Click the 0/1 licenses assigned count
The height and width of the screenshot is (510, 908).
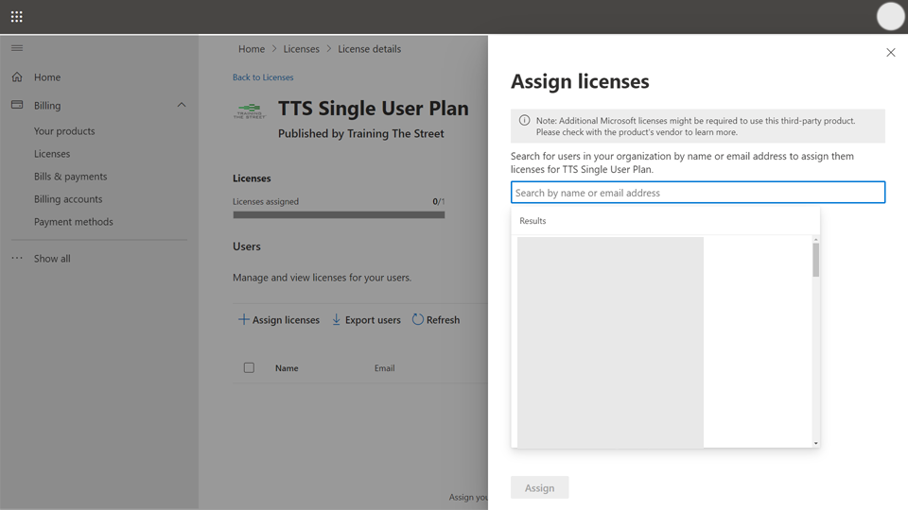(x=438, y=202)
